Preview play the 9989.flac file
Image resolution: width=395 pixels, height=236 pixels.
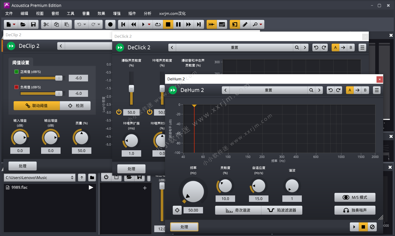91,187
